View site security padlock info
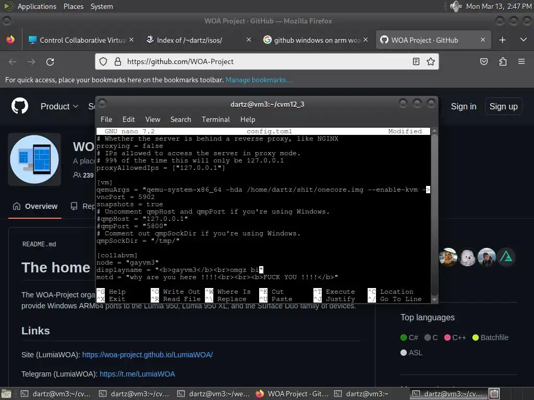This screenshot has width=534, height=400. 118,61
